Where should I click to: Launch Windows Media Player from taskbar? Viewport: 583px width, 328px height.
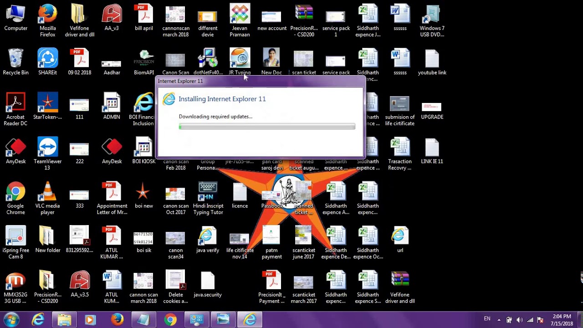(90, 320)
